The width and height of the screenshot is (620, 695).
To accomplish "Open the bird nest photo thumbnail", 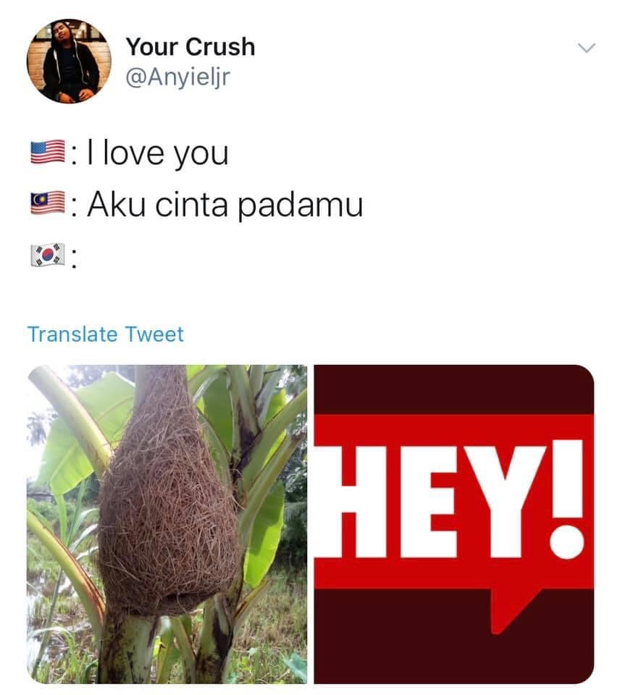I will tap(167, 524).
